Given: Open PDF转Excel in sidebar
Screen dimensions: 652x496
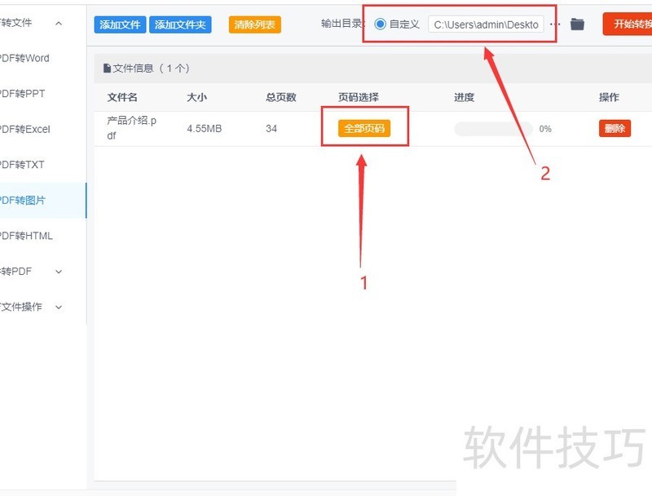Looking at the screenshot, I should click(25, 129).
